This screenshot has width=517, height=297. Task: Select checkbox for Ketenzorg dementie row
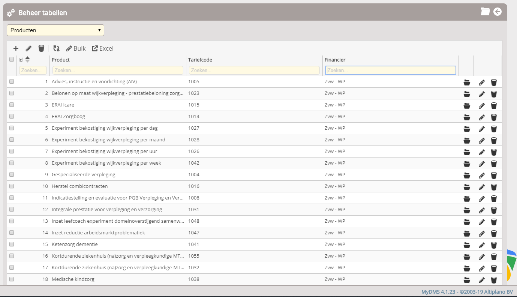12,244
